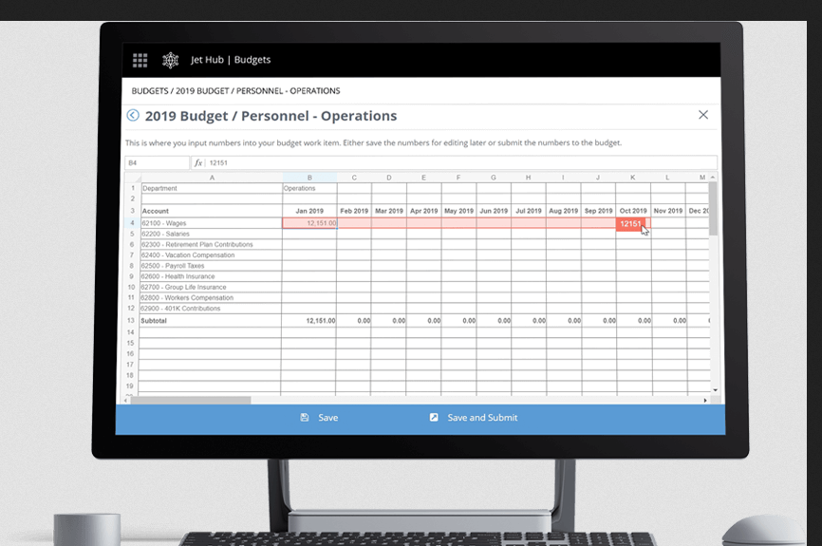
Task: Click the cell reference box showing B4
Action: 157,163
